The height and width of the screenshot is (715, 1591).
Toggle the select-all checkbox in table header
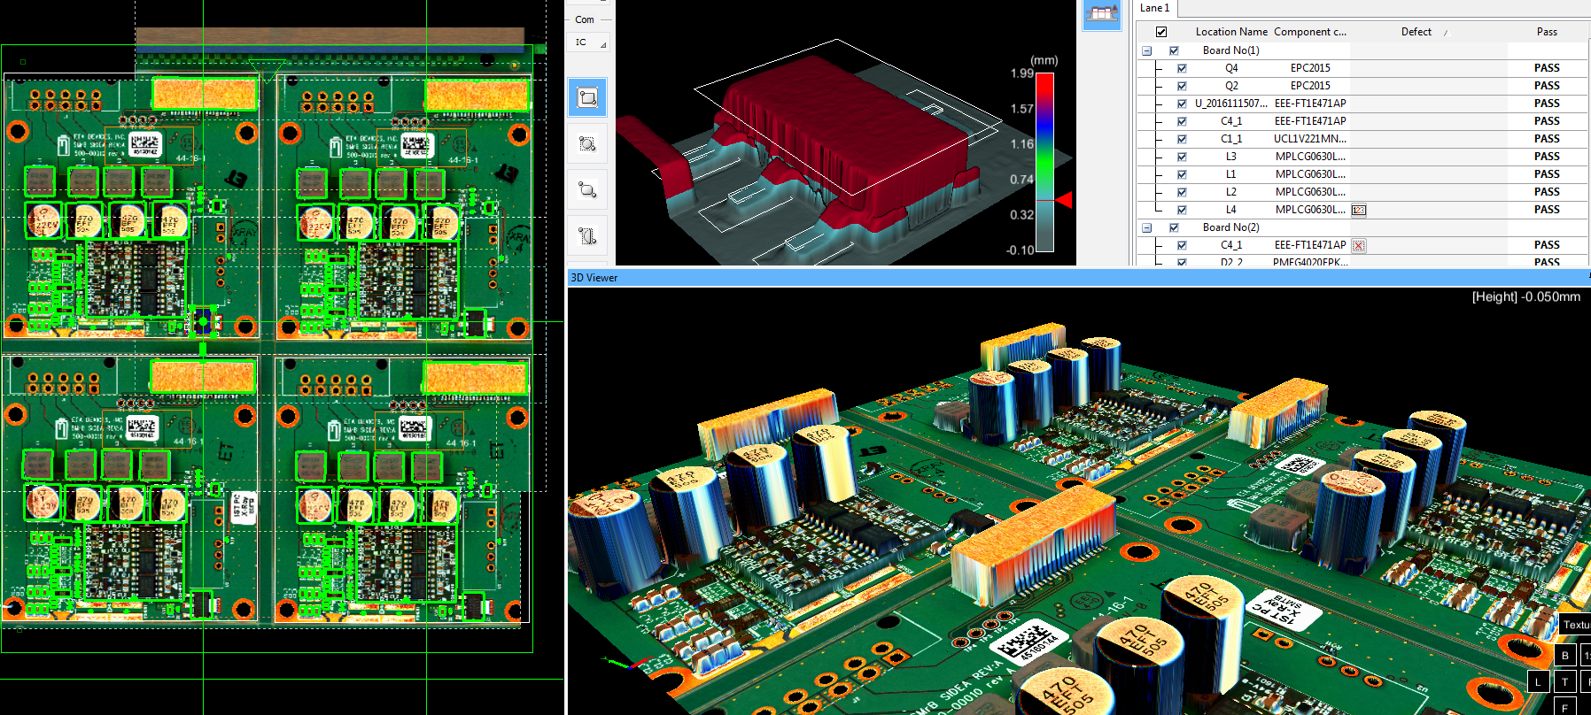(1160, 32)
